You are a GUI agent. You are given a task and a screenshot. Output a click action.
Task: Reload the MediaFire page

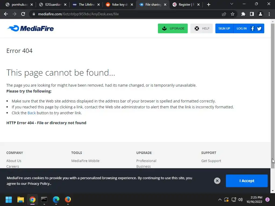coord(23,14)
